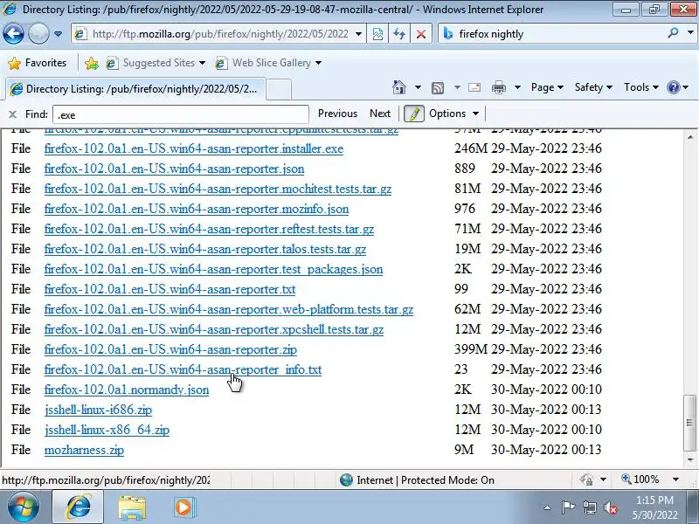This screenshot has height=524, width=699.
Task: Open jsshell-linux-x86_64.zip link
Action: click(107, 430)
